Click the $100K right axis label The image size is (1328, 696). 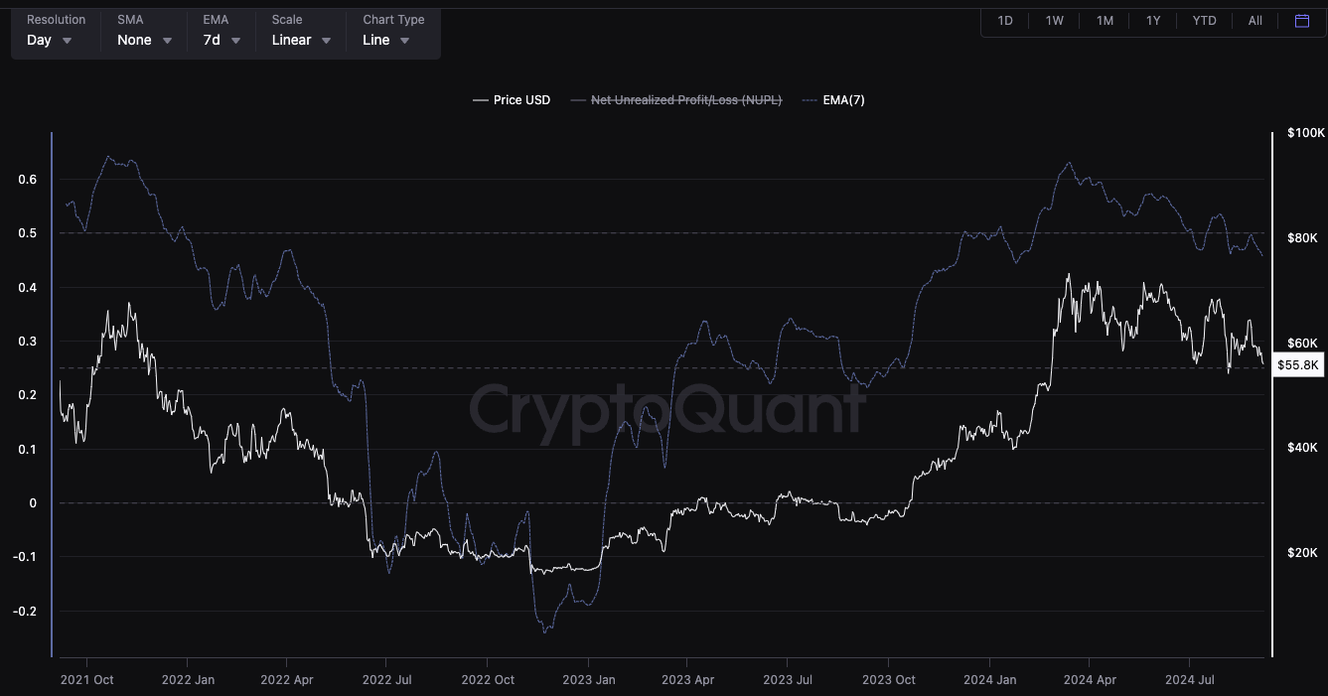coord(1302,133)
